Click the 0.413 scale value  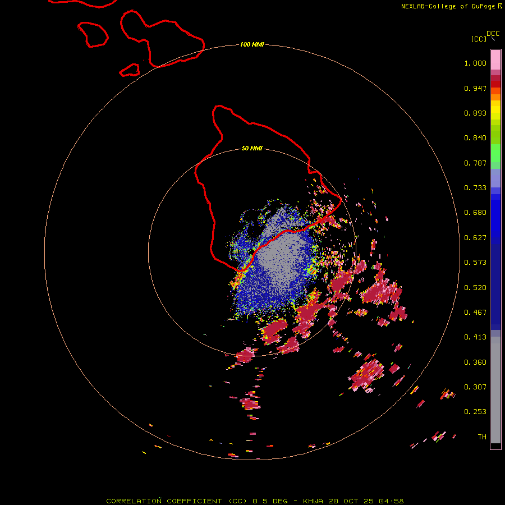pyautogui.click(x=475, y=337)
